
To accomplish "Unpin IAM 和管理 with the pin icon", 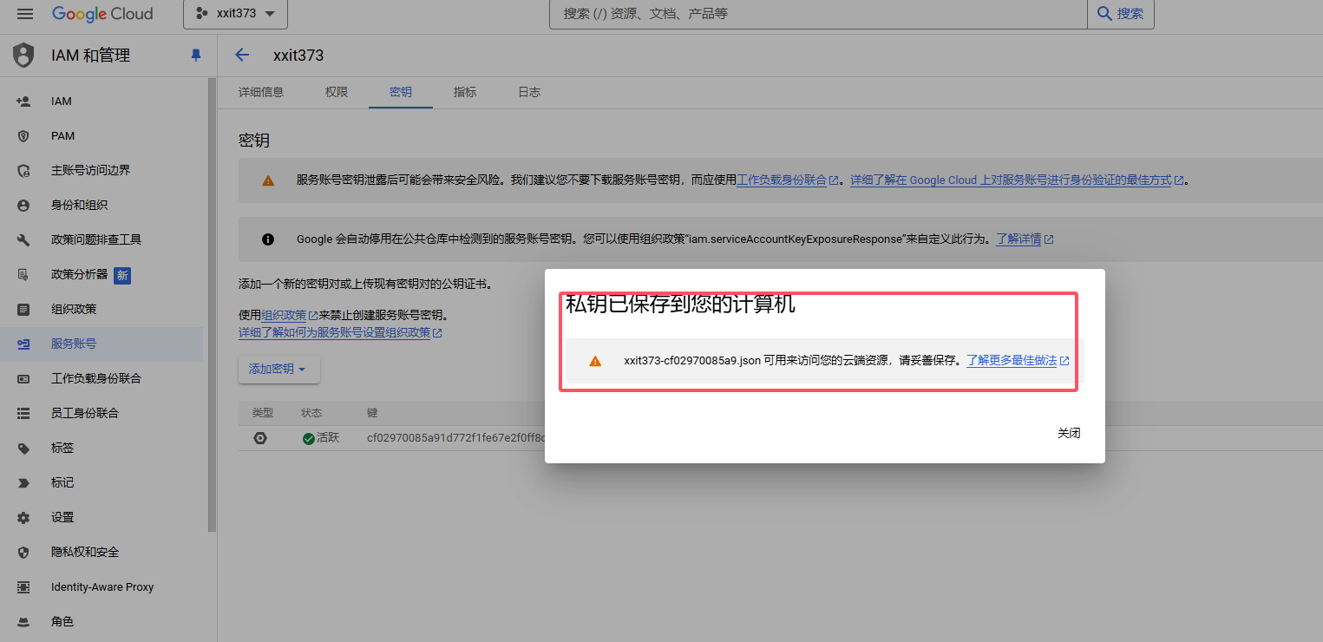I will coord(195,56).
